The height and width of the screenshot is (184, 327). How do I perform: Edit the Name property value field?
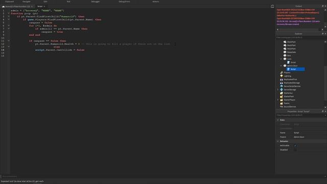coord(310,133)
